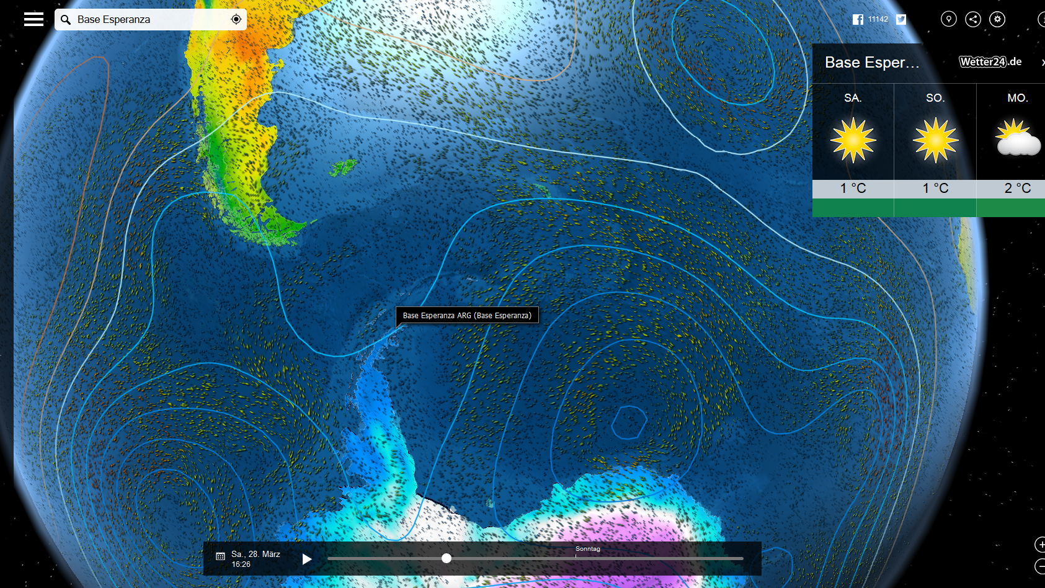Click the 11142 Facebook like count
The height and width of the screenshot is (588, 1045).
(878, 19)
